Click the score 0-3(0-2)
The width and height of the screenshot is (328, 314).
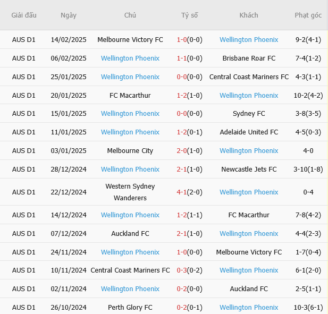[190, 270]
